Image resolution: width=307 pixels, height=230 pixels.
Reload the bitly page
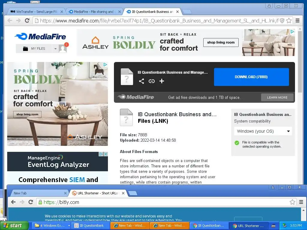(31, 202)
